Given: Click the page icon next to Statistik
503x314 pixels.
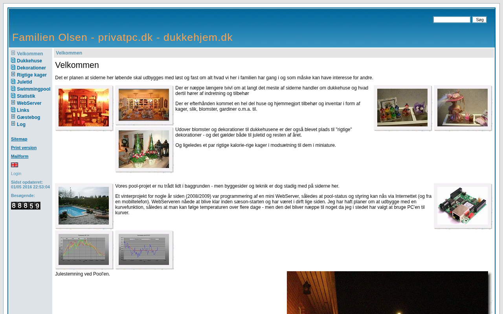Looking at the screenshot, I should pos(13,96).
